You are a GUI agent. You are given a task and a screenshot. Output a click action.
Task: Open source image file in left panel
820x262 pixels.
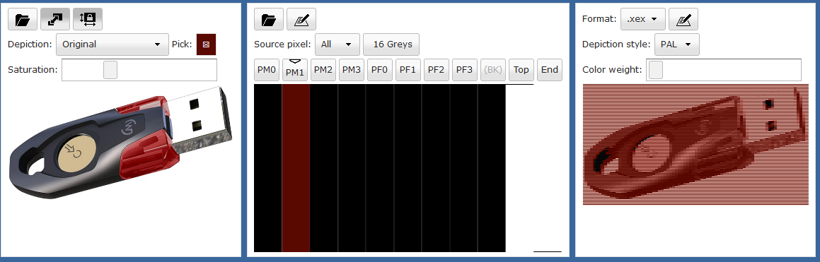tap(23, 19)
